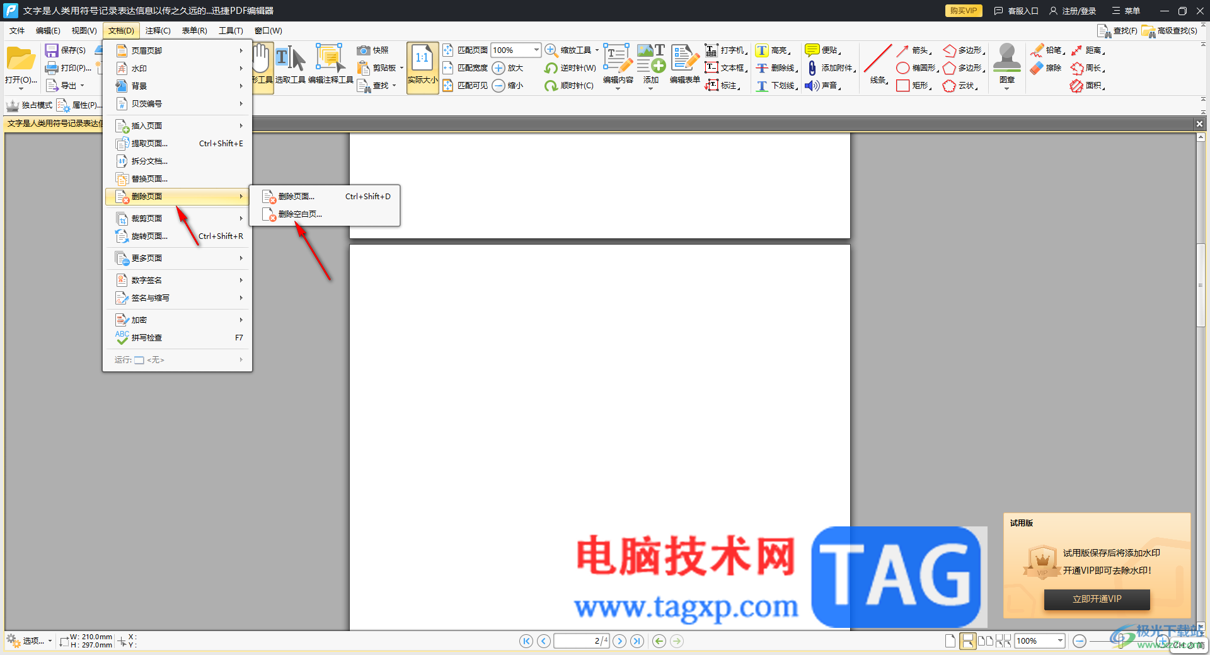Click the Save (保存) floppy disk icon
Screen dimensions: 1210x655
(52, 50)
